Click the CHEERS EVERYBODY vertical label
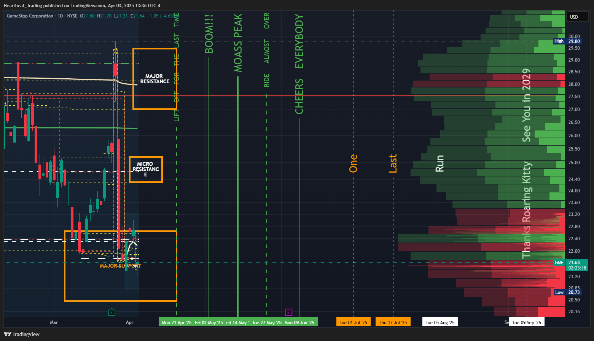 pos(299,64)
